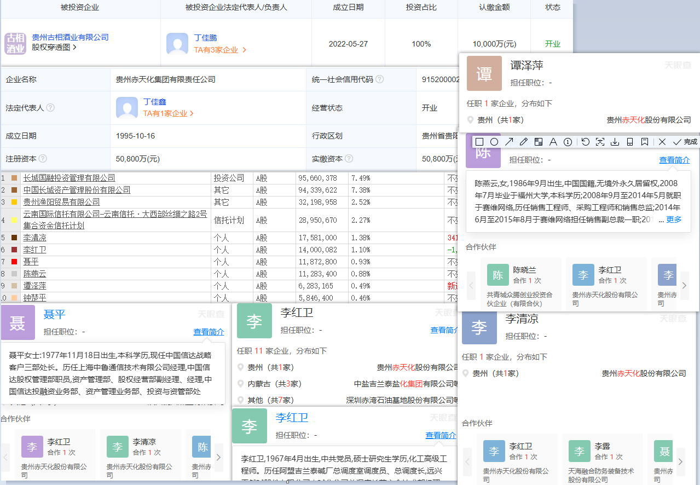Select the arrow drawing tool
Viewport: 700px width, 485px height.
point(509,142)
